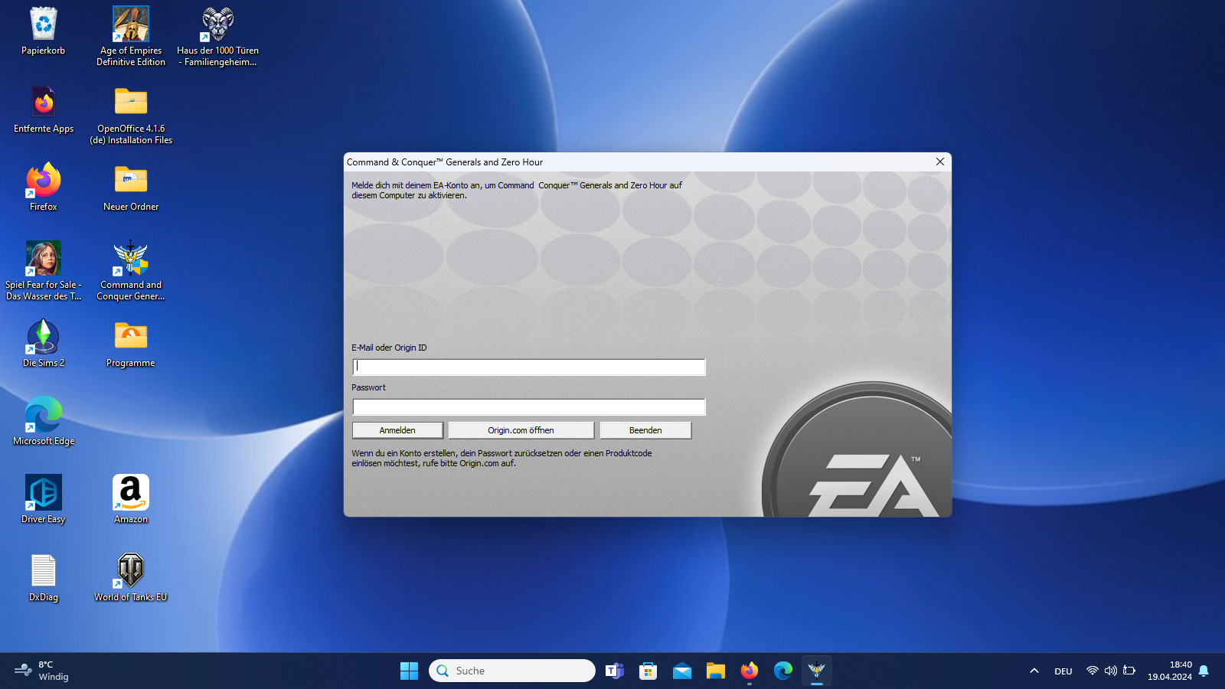Click the taskbar Suche search box
1225x689 pixels.
[511, 671]
